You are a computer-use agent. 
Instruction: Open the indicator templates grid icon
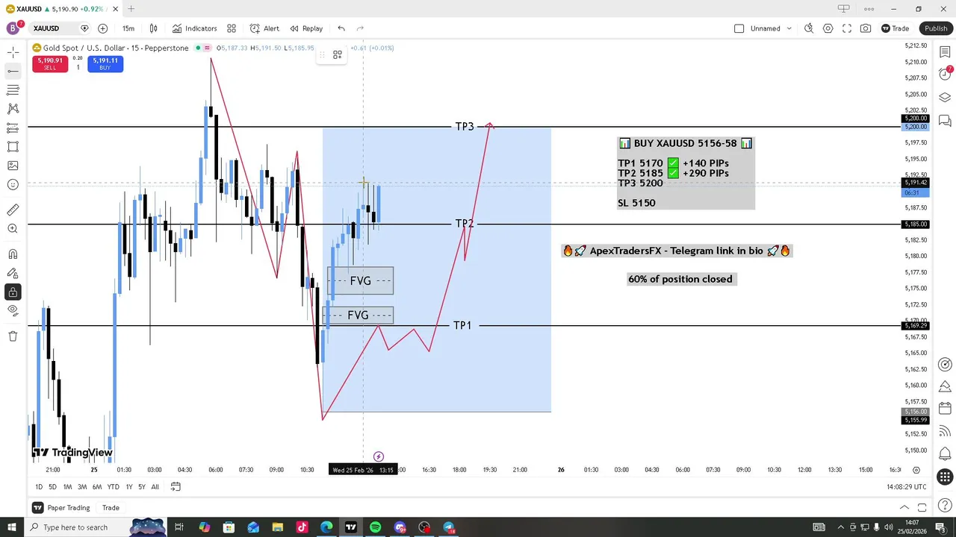pos(232,28)
